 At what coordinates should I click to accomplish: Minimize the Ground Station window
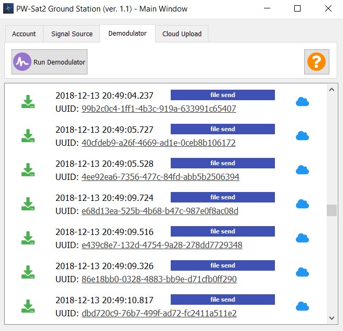click(267, 8)
